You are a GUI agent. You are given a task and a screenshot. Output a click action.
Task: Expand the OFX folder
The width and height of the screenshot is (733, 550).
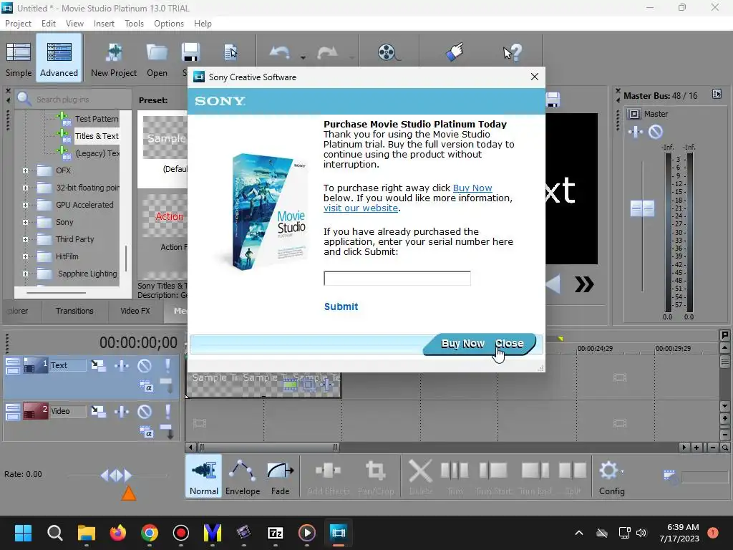(x=25, y=170)
